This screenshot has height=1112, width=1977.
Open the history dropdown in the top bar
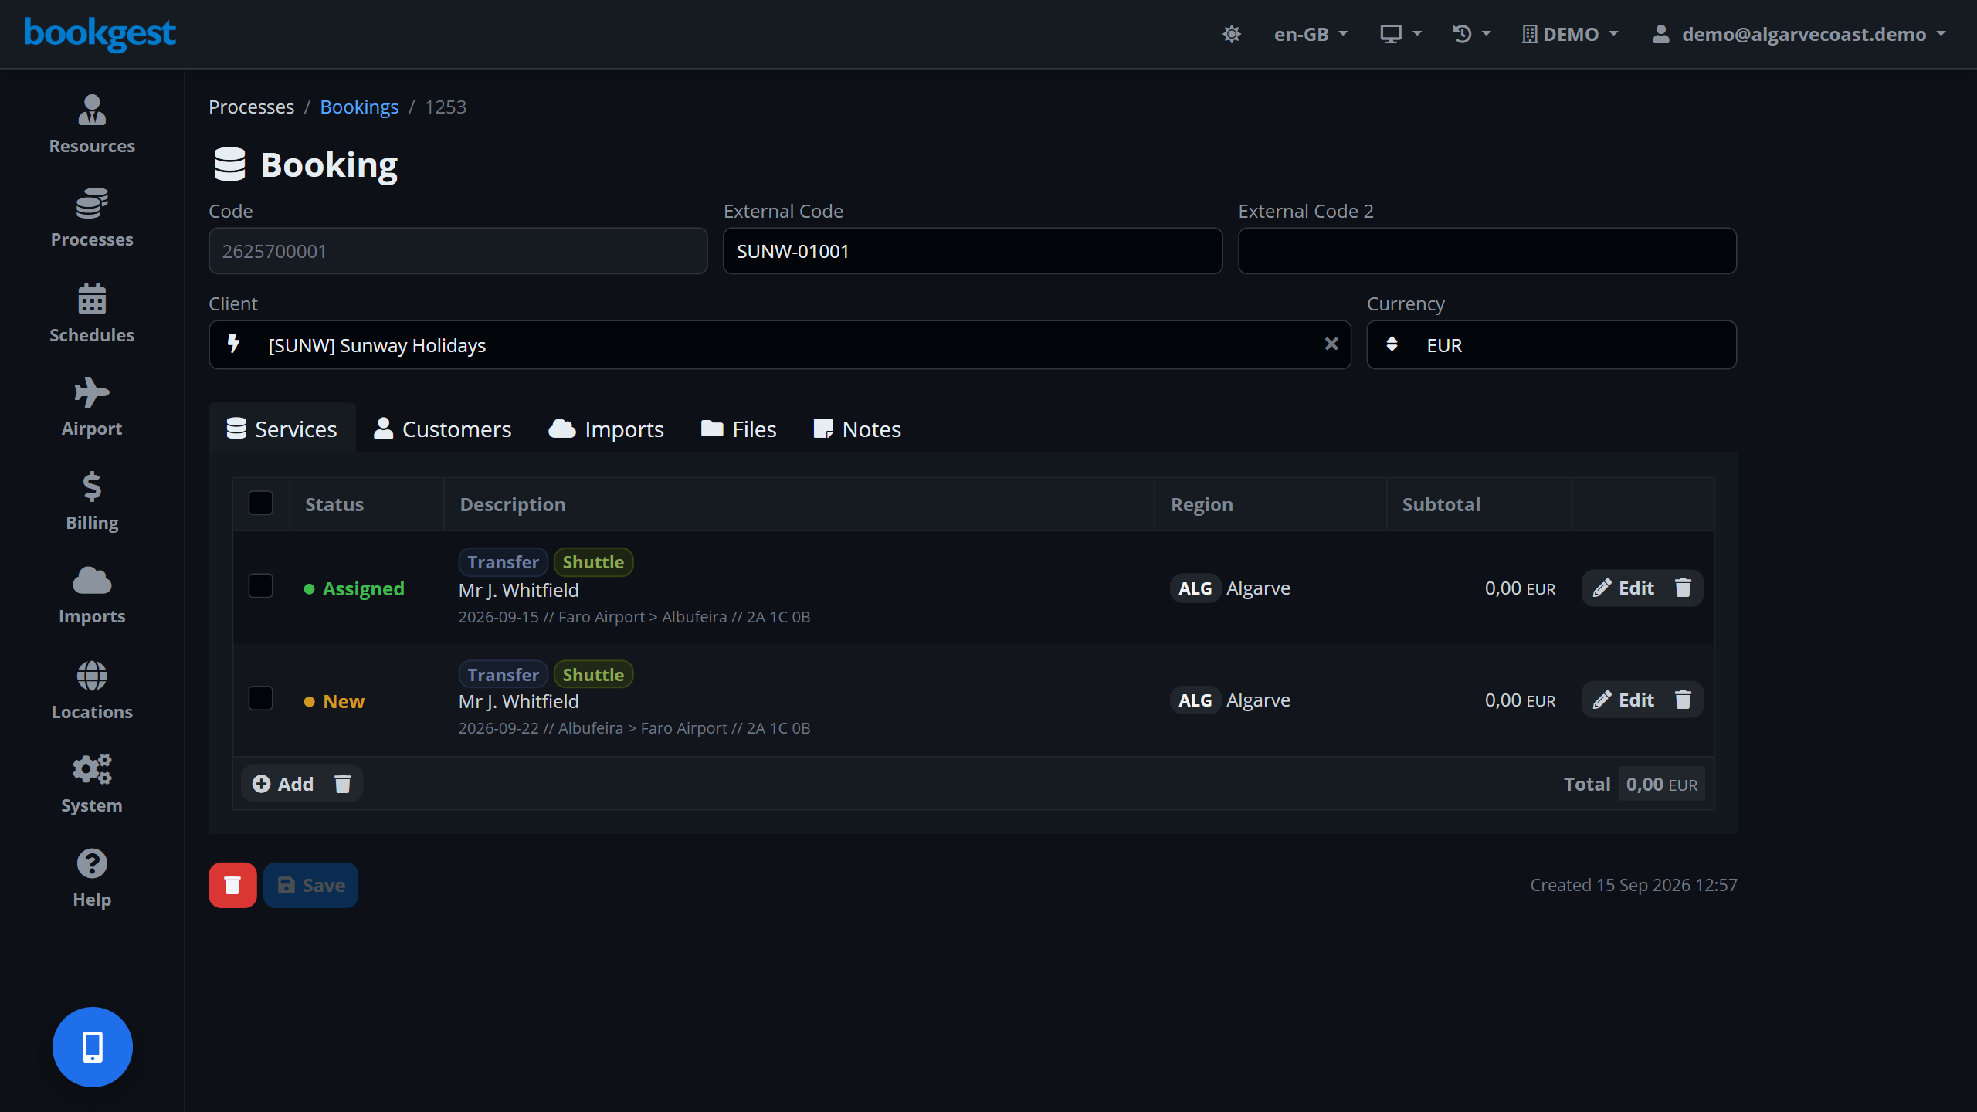1471,34
